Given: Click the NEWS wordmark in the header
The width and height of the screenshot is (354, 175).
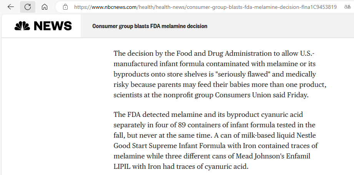Looking at the screenshot, I should pos(53,26).
